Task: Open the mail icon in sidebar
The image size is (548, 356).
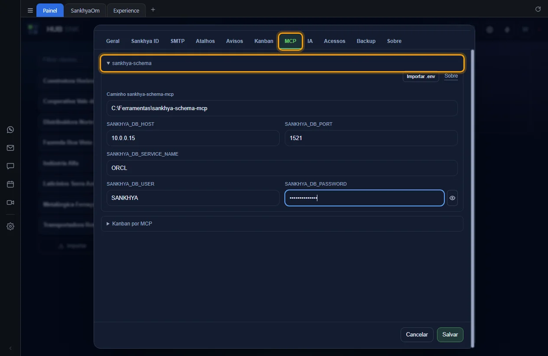Action: click(x=10, y=148)
